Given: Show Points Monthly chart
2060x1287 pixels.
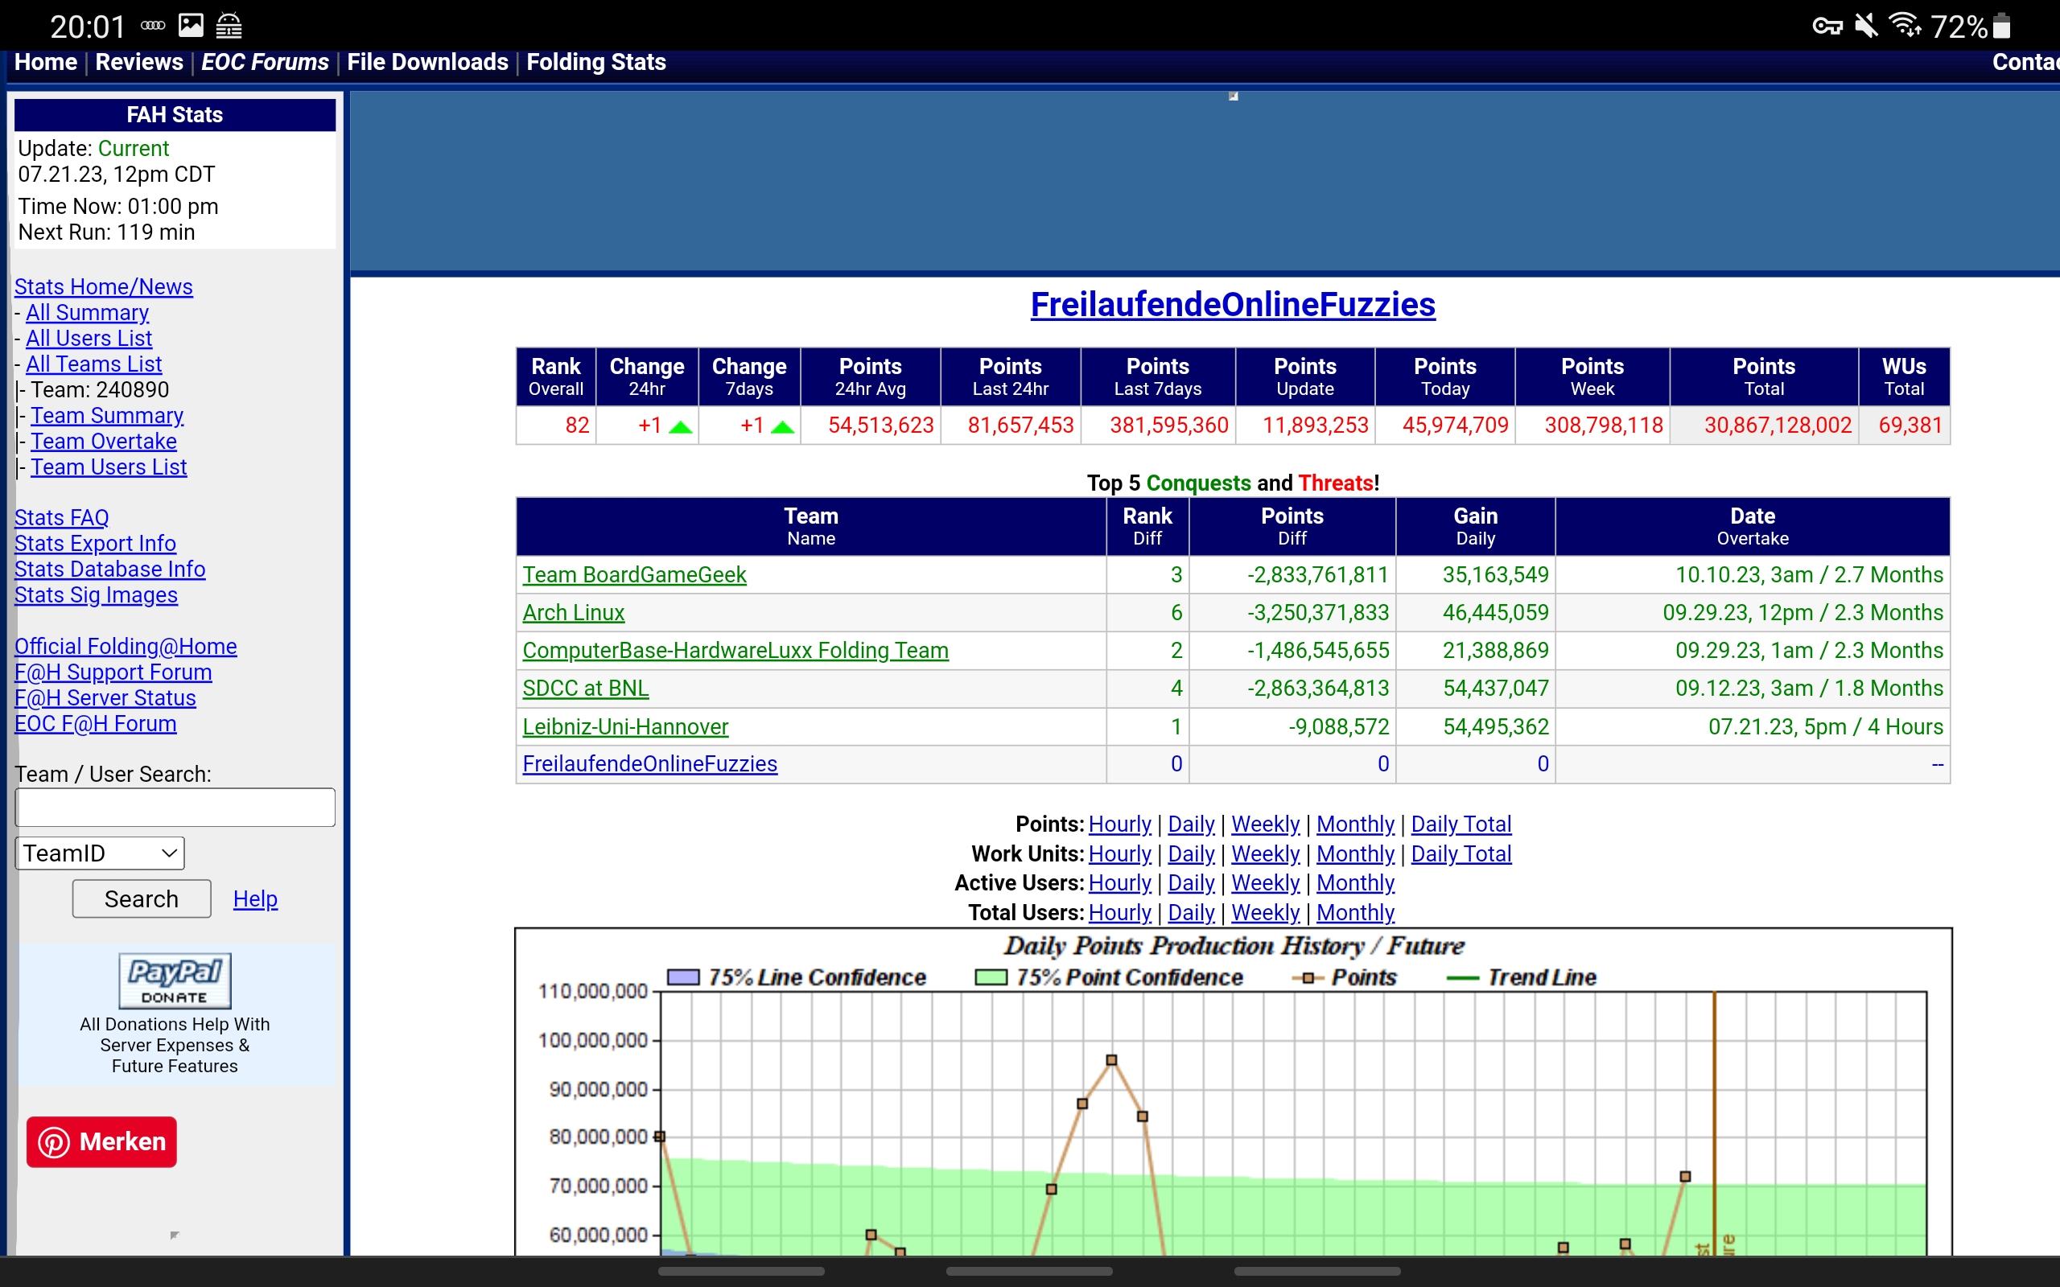Looking at the screenshot, I should click(1355, 824).
